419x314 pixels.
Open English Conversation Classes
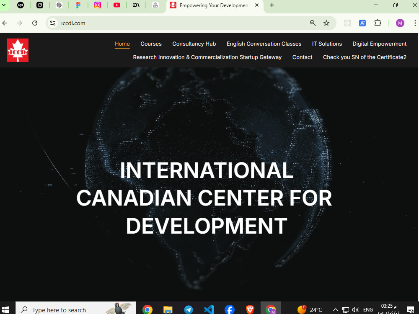tap(264, 44)
